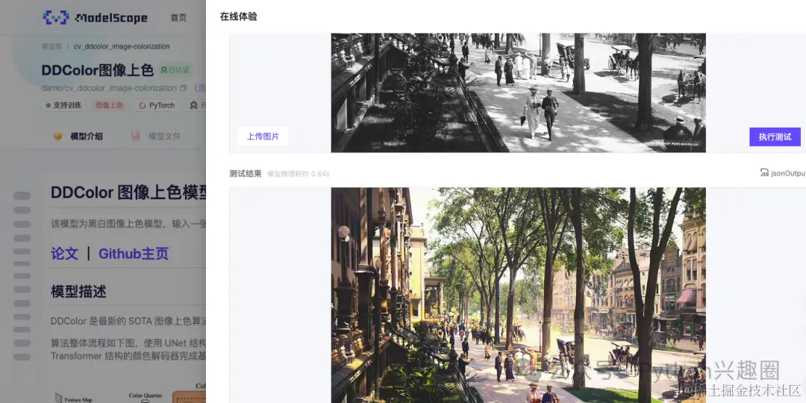Open the 首页 navigation item
The height and width of the screenshot is (403, 806).
point(178,17)
